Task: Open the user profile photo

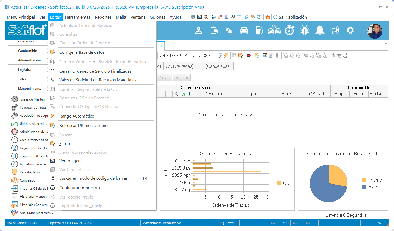Action: pos(375,31)
